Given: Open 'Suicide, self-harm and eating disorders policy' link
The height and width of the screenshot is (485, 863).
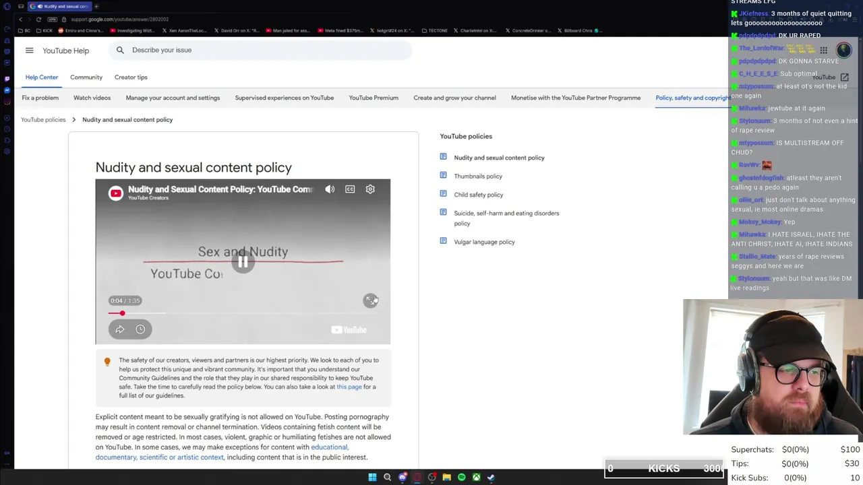Looking at the screenshot, I should tap(506, 218).
